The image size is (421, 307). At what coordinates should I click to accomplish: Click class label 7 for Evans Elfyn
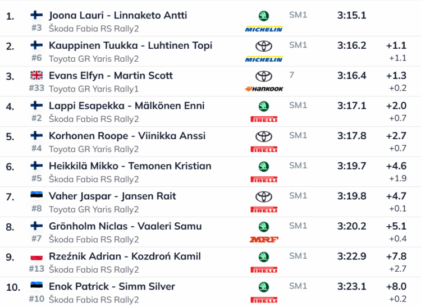[x=292, y=75]
